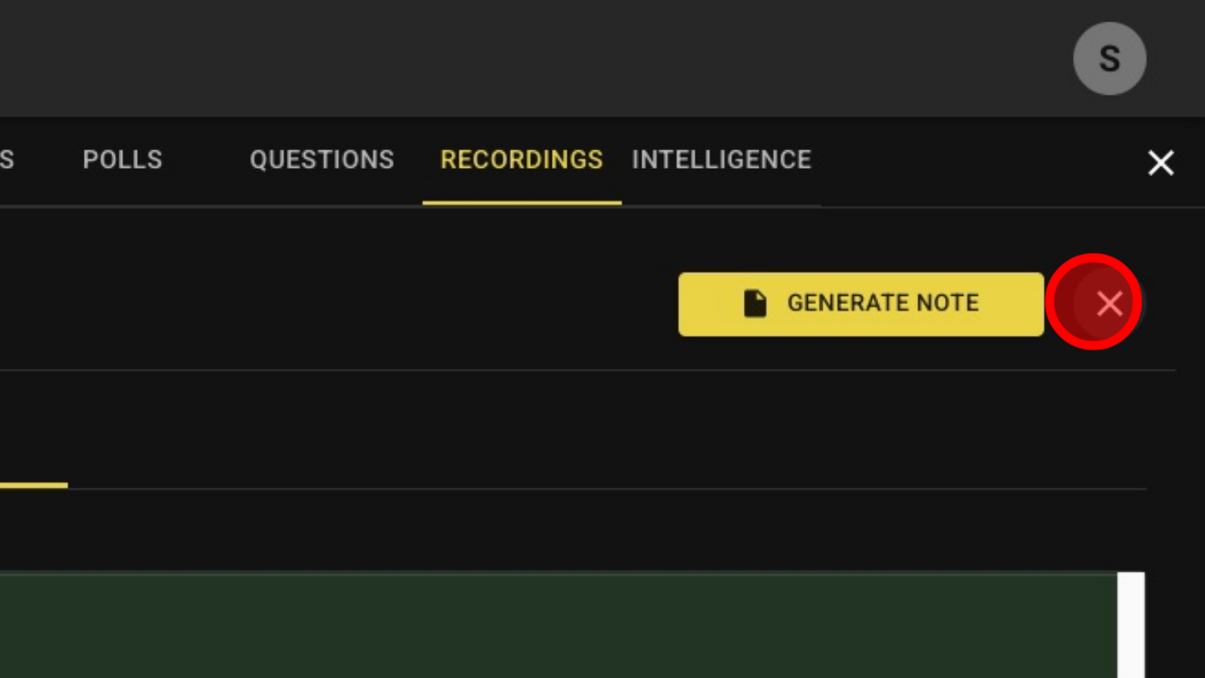Switch to the Polls tab

pyautogui.click(x=122, y=160)
